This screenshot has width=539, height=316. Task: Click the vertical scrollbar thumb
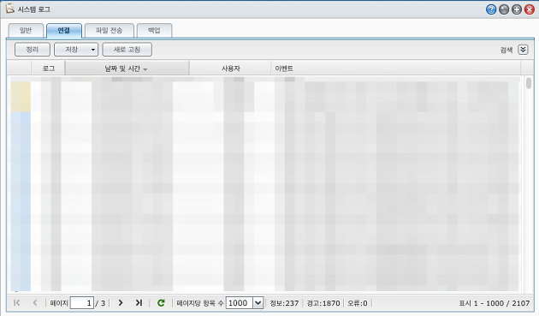529,83
